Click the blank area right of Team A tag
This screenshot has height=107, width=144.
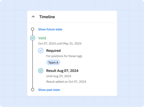pyautogui.click(x=87, y=63)
